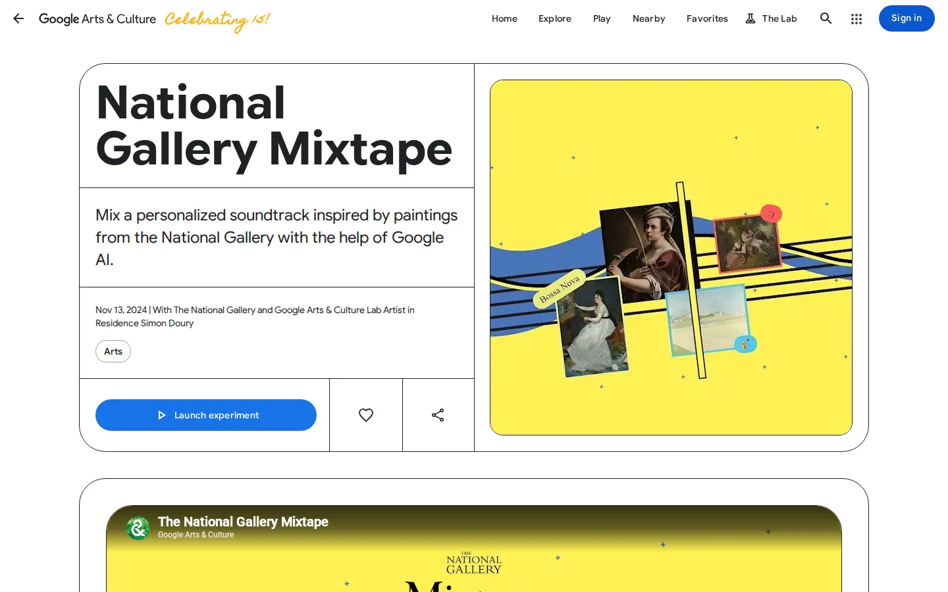
Task: Click the description paragraph about personalized soundtrack
Action: coord(276,237)
